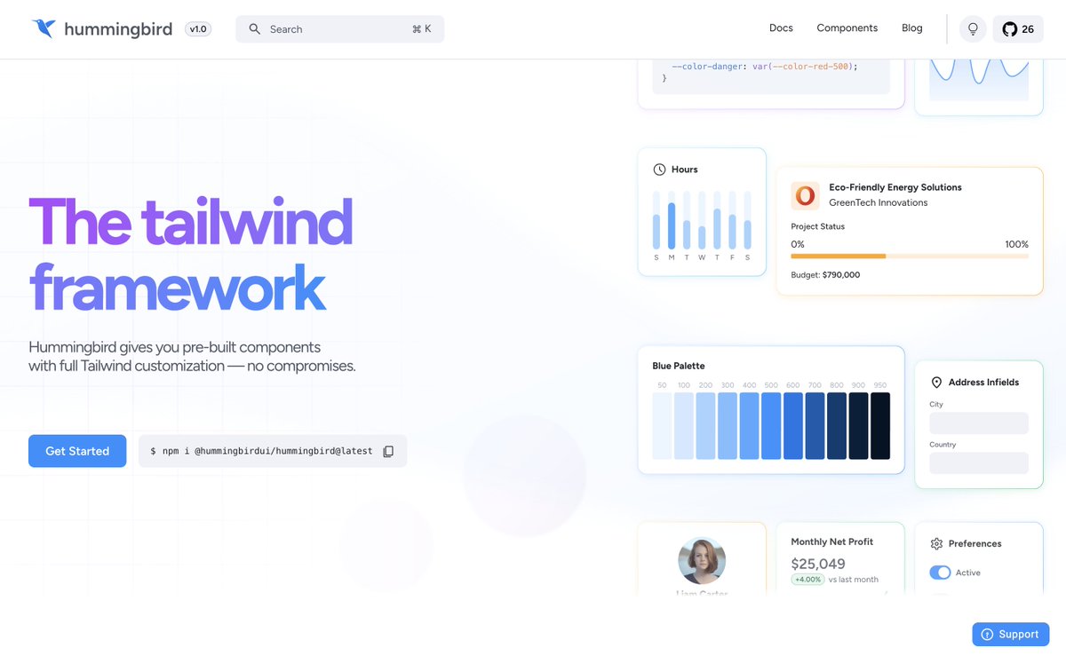Select the blue 900 palette swatch

click(858, 426)
